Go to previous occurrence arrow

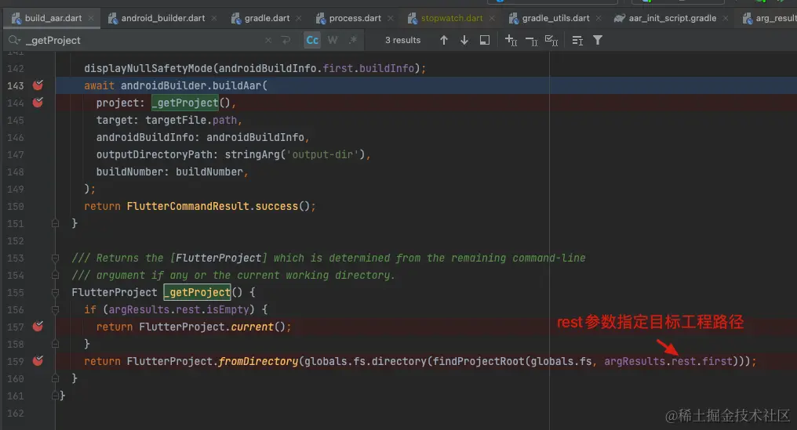[x=444, y=40]
